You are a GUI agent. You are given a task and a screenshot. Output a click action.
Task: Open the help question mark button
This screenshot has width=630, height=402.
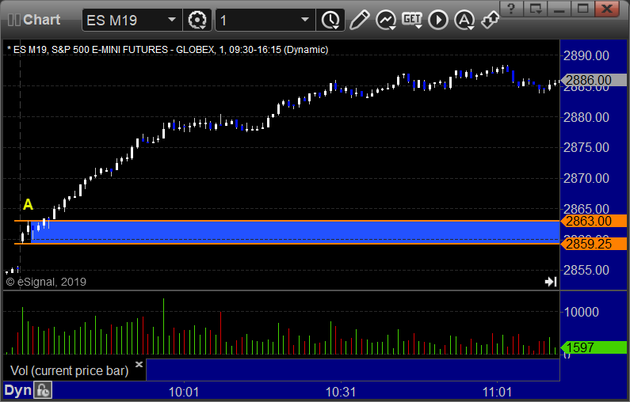pyautogui.click(x=511, y=9)
